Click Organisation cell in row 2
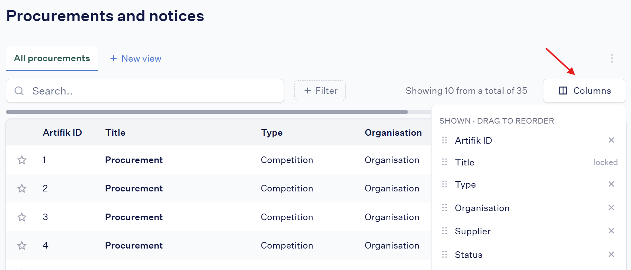Viewport: 631px width, 270px height. click(392, 188)
